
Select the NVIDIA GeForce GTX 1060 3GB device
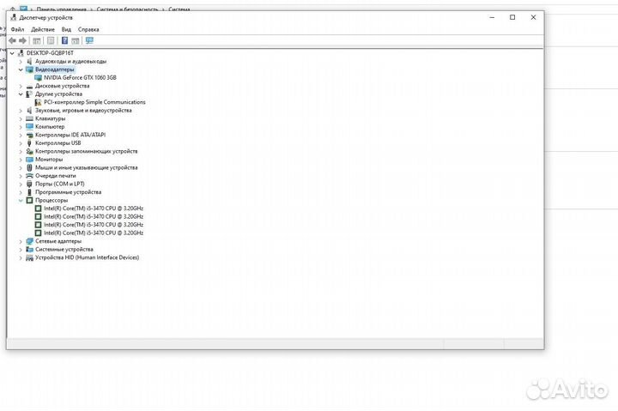pyautogui.click(x=85, y=77)
